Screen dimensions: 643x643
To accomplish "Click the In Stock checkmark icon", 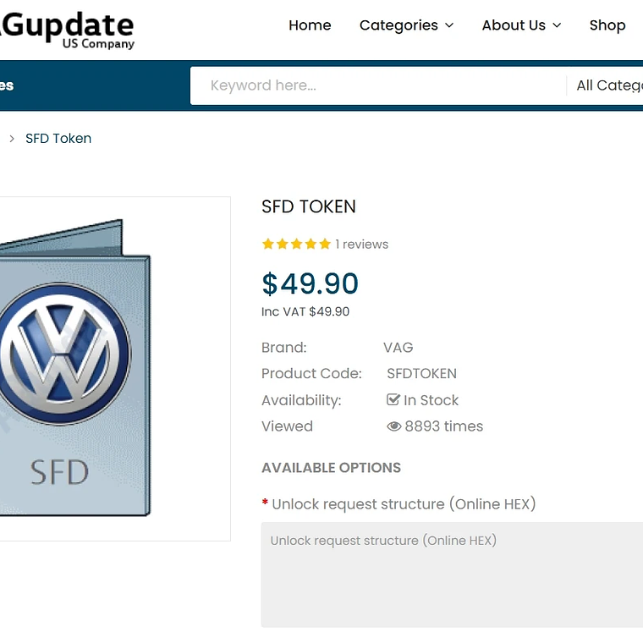I will tap(393, 400).
